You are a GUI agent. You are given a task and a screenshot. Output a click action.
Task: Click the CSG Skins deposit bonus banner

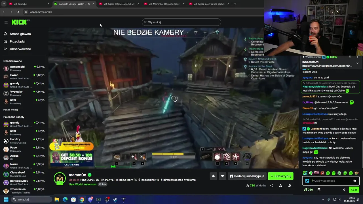click(71, 158)
